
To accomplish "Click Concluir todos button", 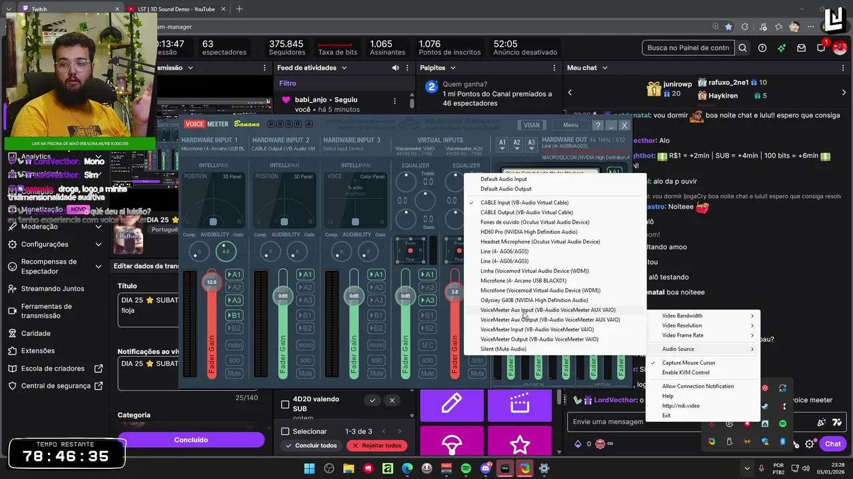I will click(x=311, y=446).
